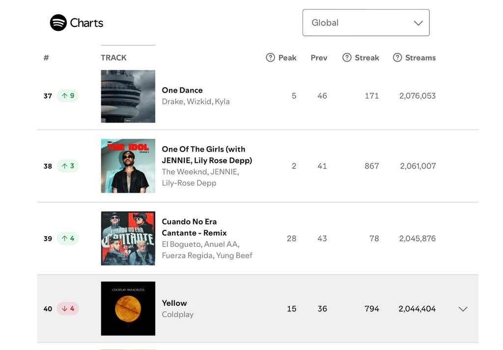The height and width of the screenshot is (350, 503).
Task: Click Coldplay Parachutes album cover
Action: click(128, 308)
